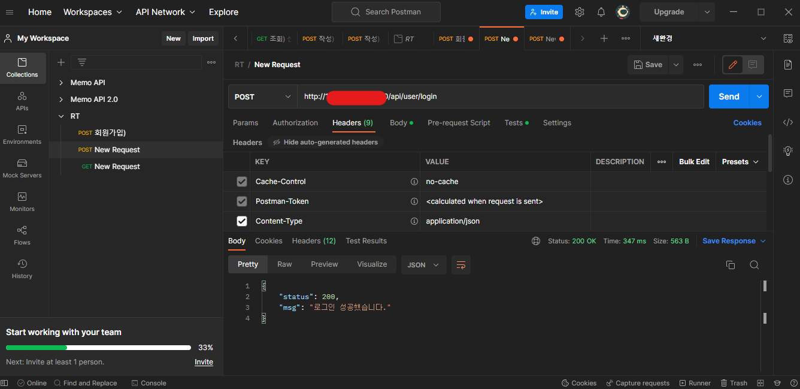The width and height of the screenshot is (800, 389).
Task: Open the tab bar ellipsis options
Action: [626, 38]
